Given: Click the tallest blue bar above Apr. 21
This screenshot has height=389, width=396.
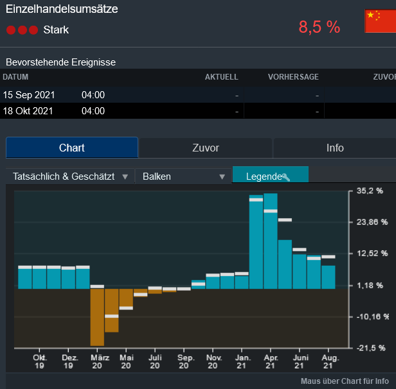Looking at the screenshot, I should 271,241.
